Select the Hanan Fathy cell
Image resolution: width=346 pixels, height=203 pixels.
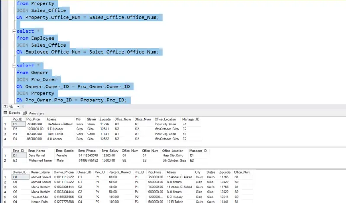[40, 202]
